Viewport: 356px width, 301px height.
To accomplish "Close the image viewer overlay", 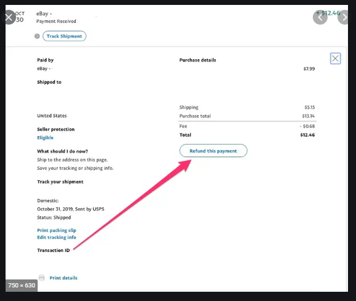I will [9, 17].
